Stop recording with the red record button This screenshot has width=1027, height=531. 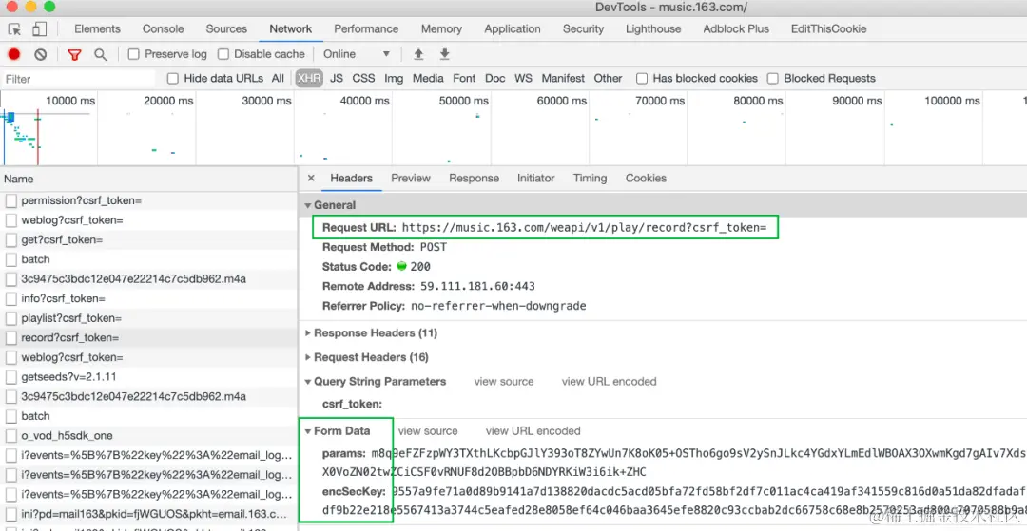coord(13,54)
